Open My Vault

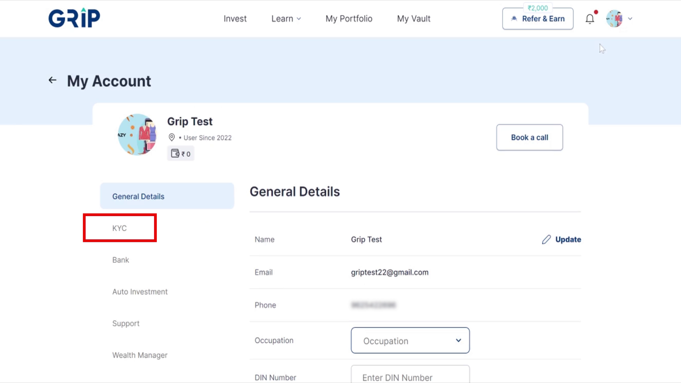(x=414, y=19)
